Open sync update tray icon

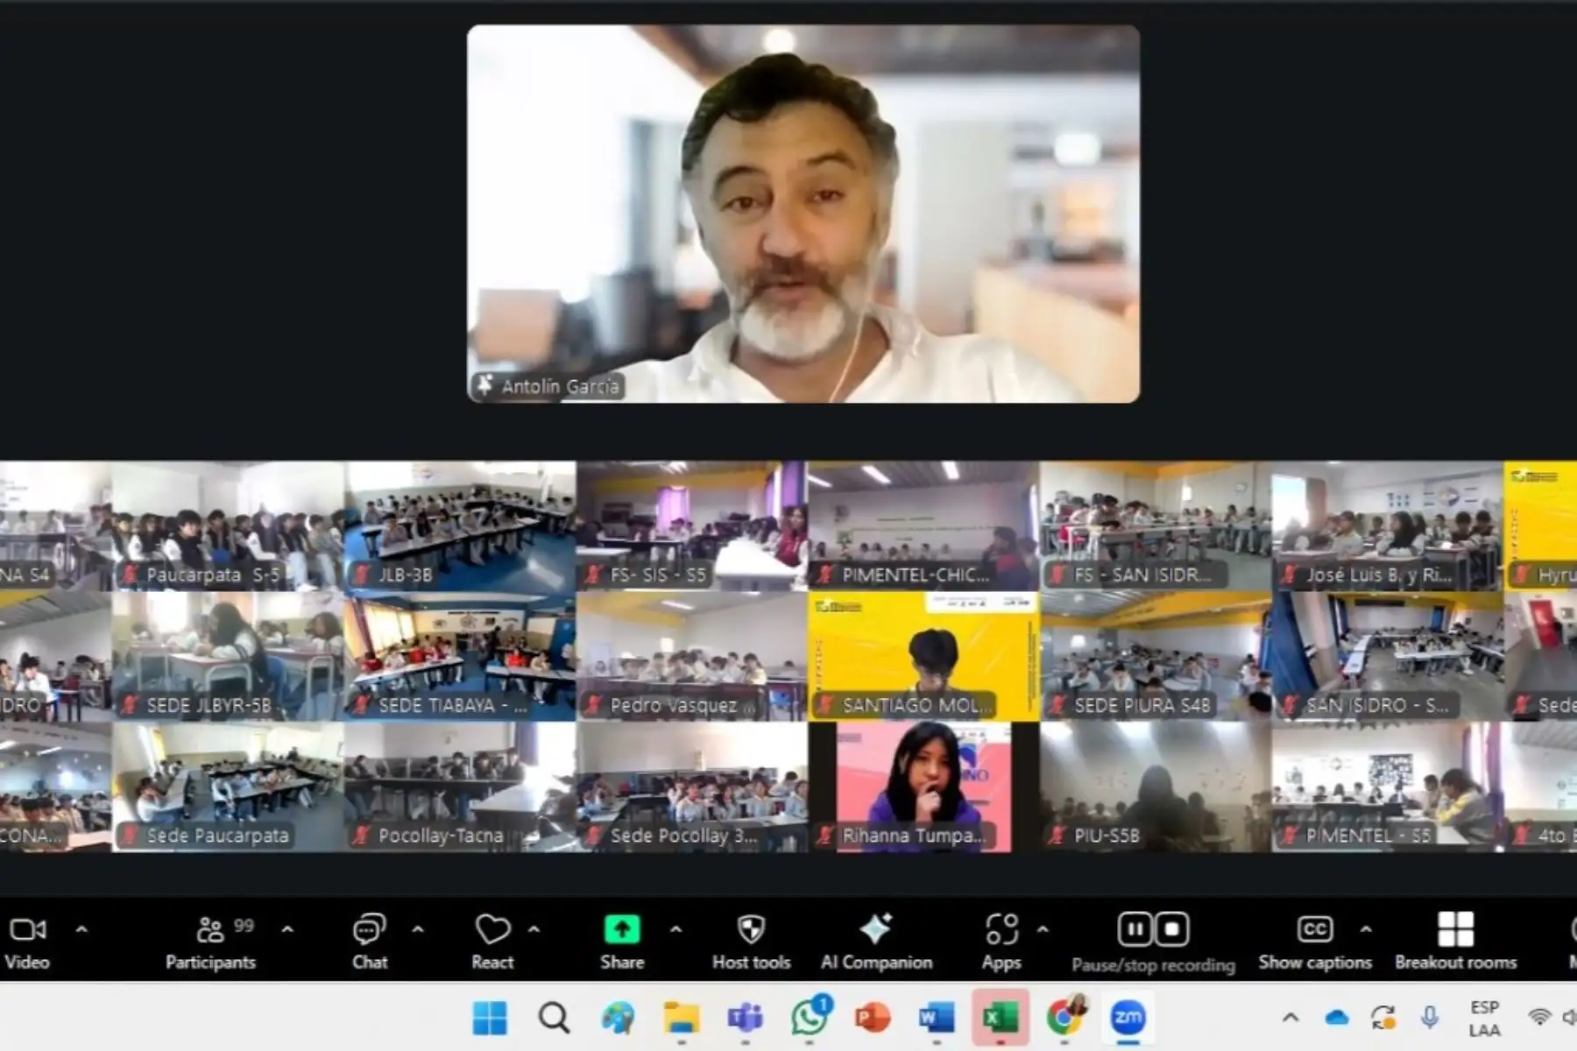click(x=1383, y=1018)
